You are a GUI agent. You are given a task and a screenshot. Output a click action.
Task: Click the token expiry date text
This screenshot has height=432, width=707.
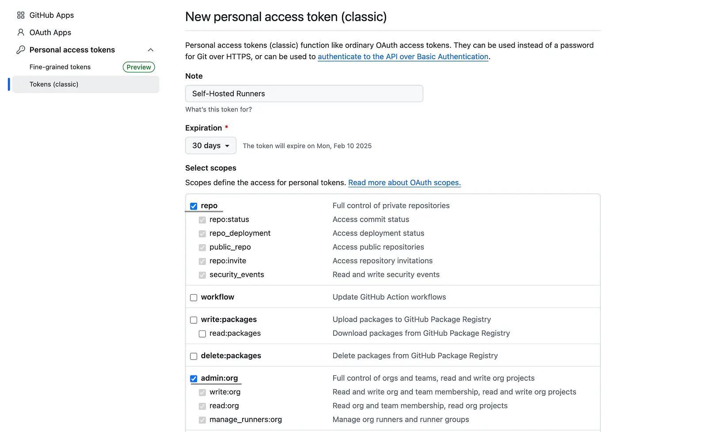point(307,146)
